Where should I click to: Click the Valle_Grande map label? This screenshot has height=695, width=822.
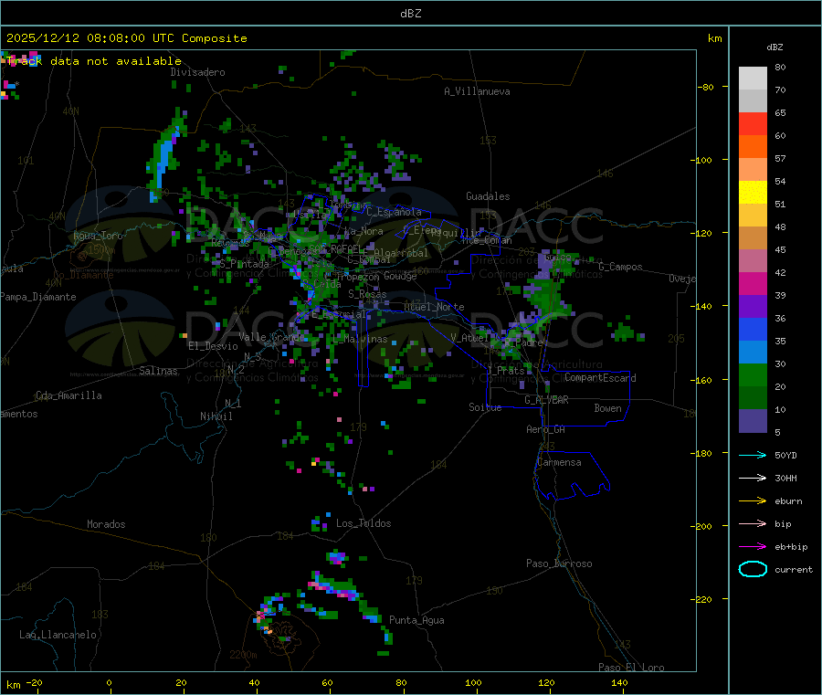point(271,337)
